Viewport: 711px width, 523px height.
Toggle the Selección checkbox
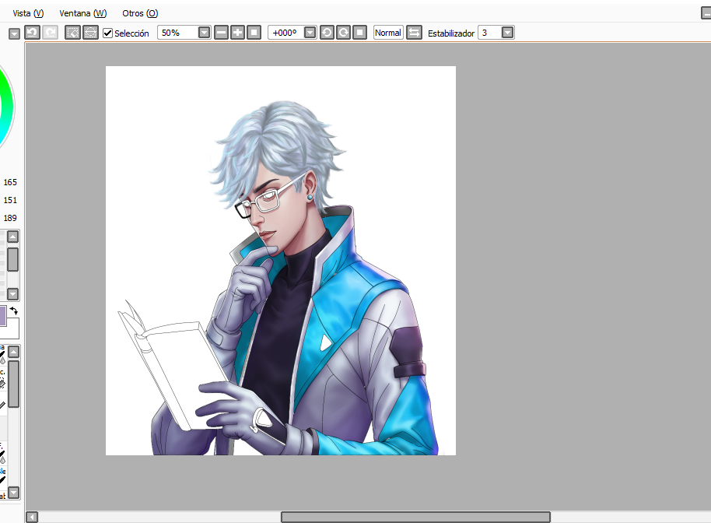coord(107,33)
